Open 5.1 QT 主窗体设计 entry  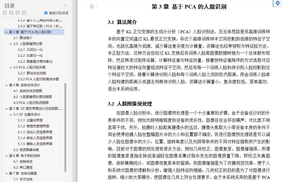(x=27, y=115)
